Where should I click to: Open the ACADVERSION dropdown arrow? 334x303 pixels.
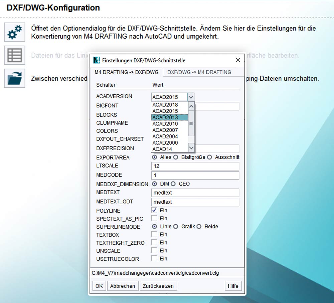(191, 97)
